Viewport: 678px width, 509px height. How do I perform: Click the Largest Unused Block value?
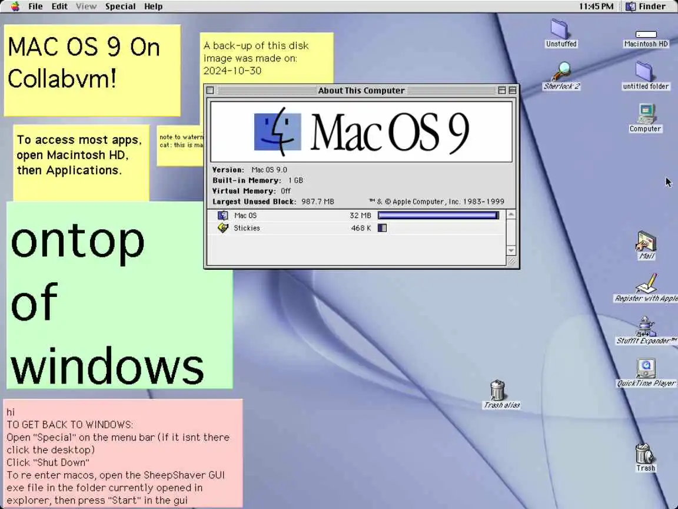[317, 201]
